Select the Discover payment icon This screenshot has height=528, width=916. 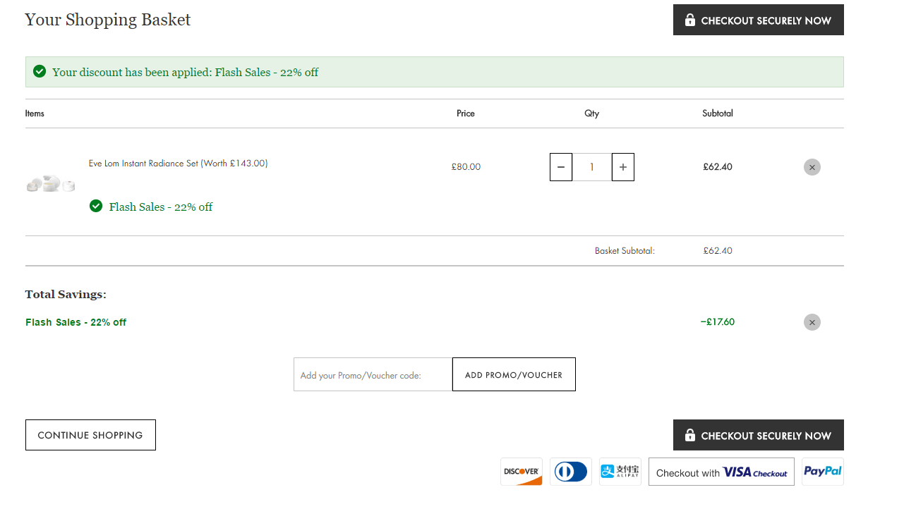pyautogui.click(x=522, y=472)
